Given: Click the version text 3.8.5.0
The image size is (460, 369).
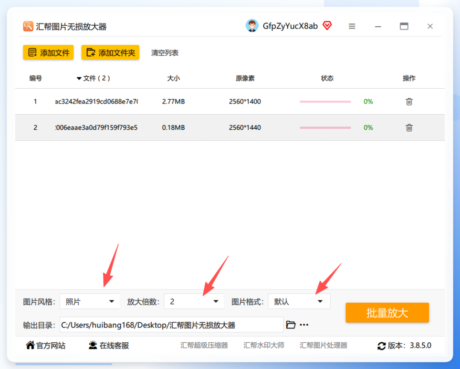Looking at the screenshot, I should [420, 346].
